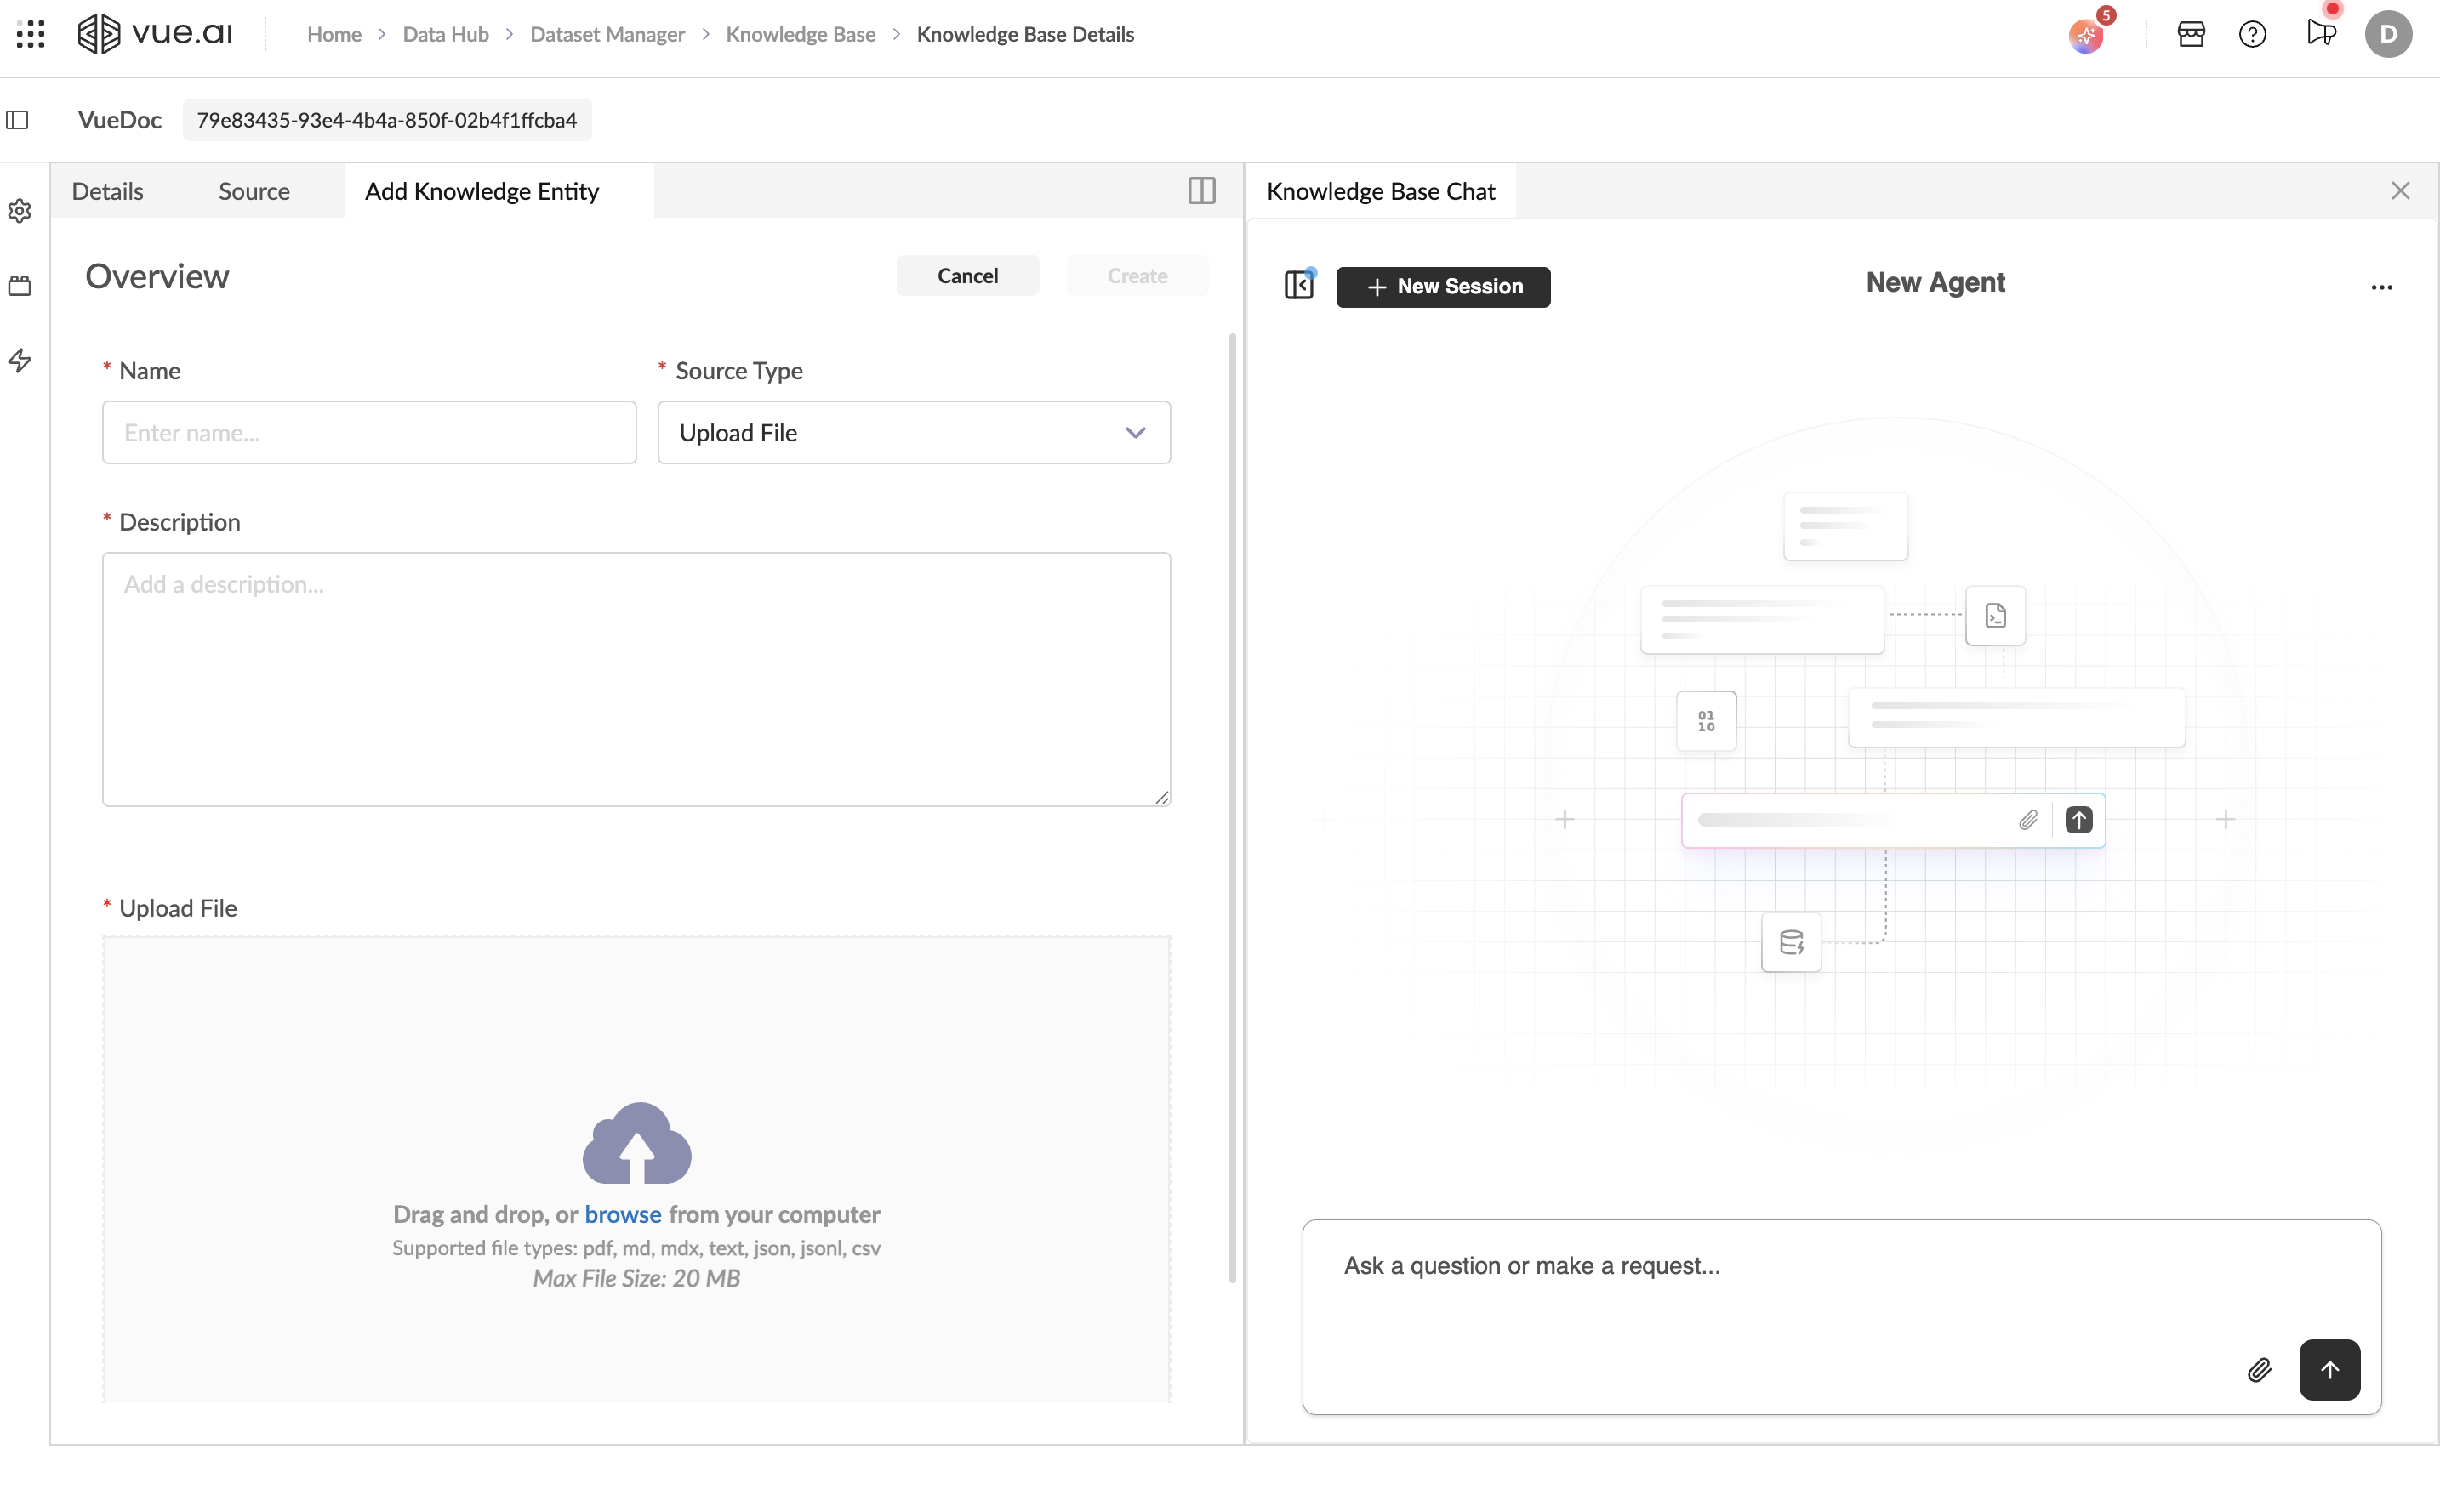2440x1512 pixels.
Task: Open the apps grid launcher
Action: (31, 34)
